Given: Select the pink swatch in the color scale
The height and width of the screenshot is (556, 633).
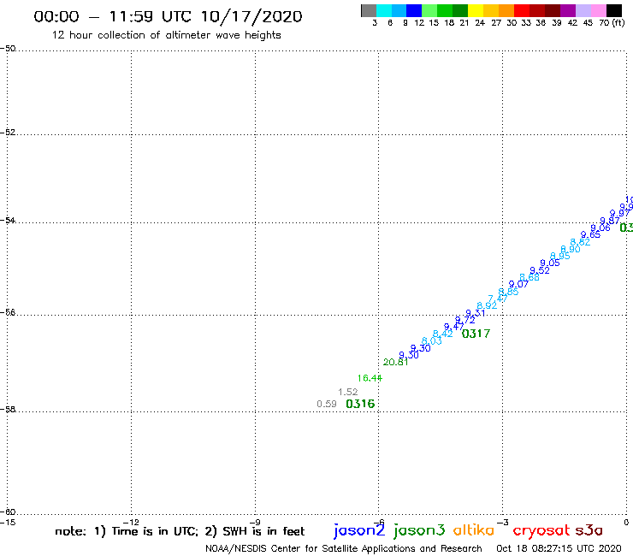Looking at the screenshot, I should click(598, 10).
